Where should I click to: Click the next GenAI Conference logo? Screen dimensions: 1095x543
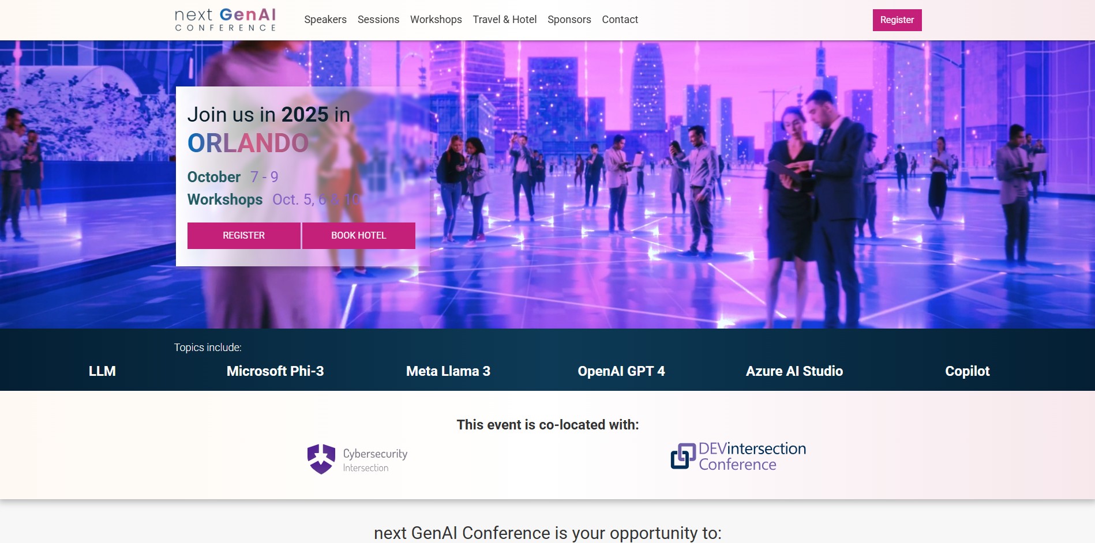tap(226, 20)
